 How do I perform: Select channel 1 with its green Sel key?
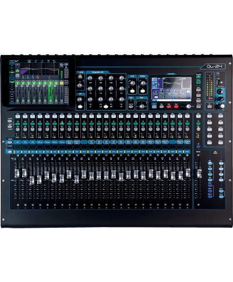(18, 124)
